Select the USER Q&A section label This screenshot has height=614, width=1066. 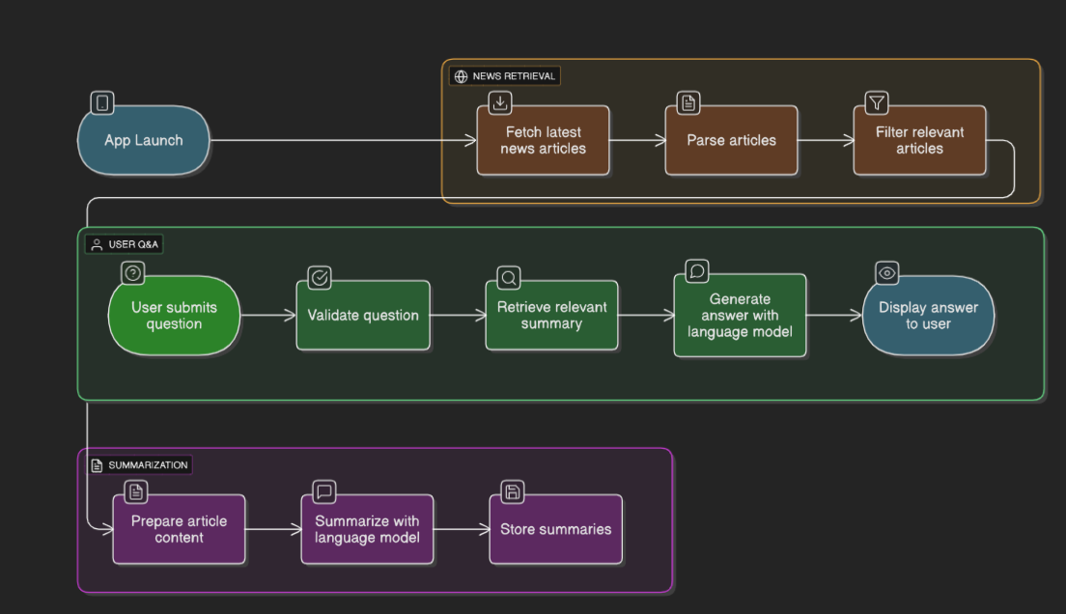126,244
